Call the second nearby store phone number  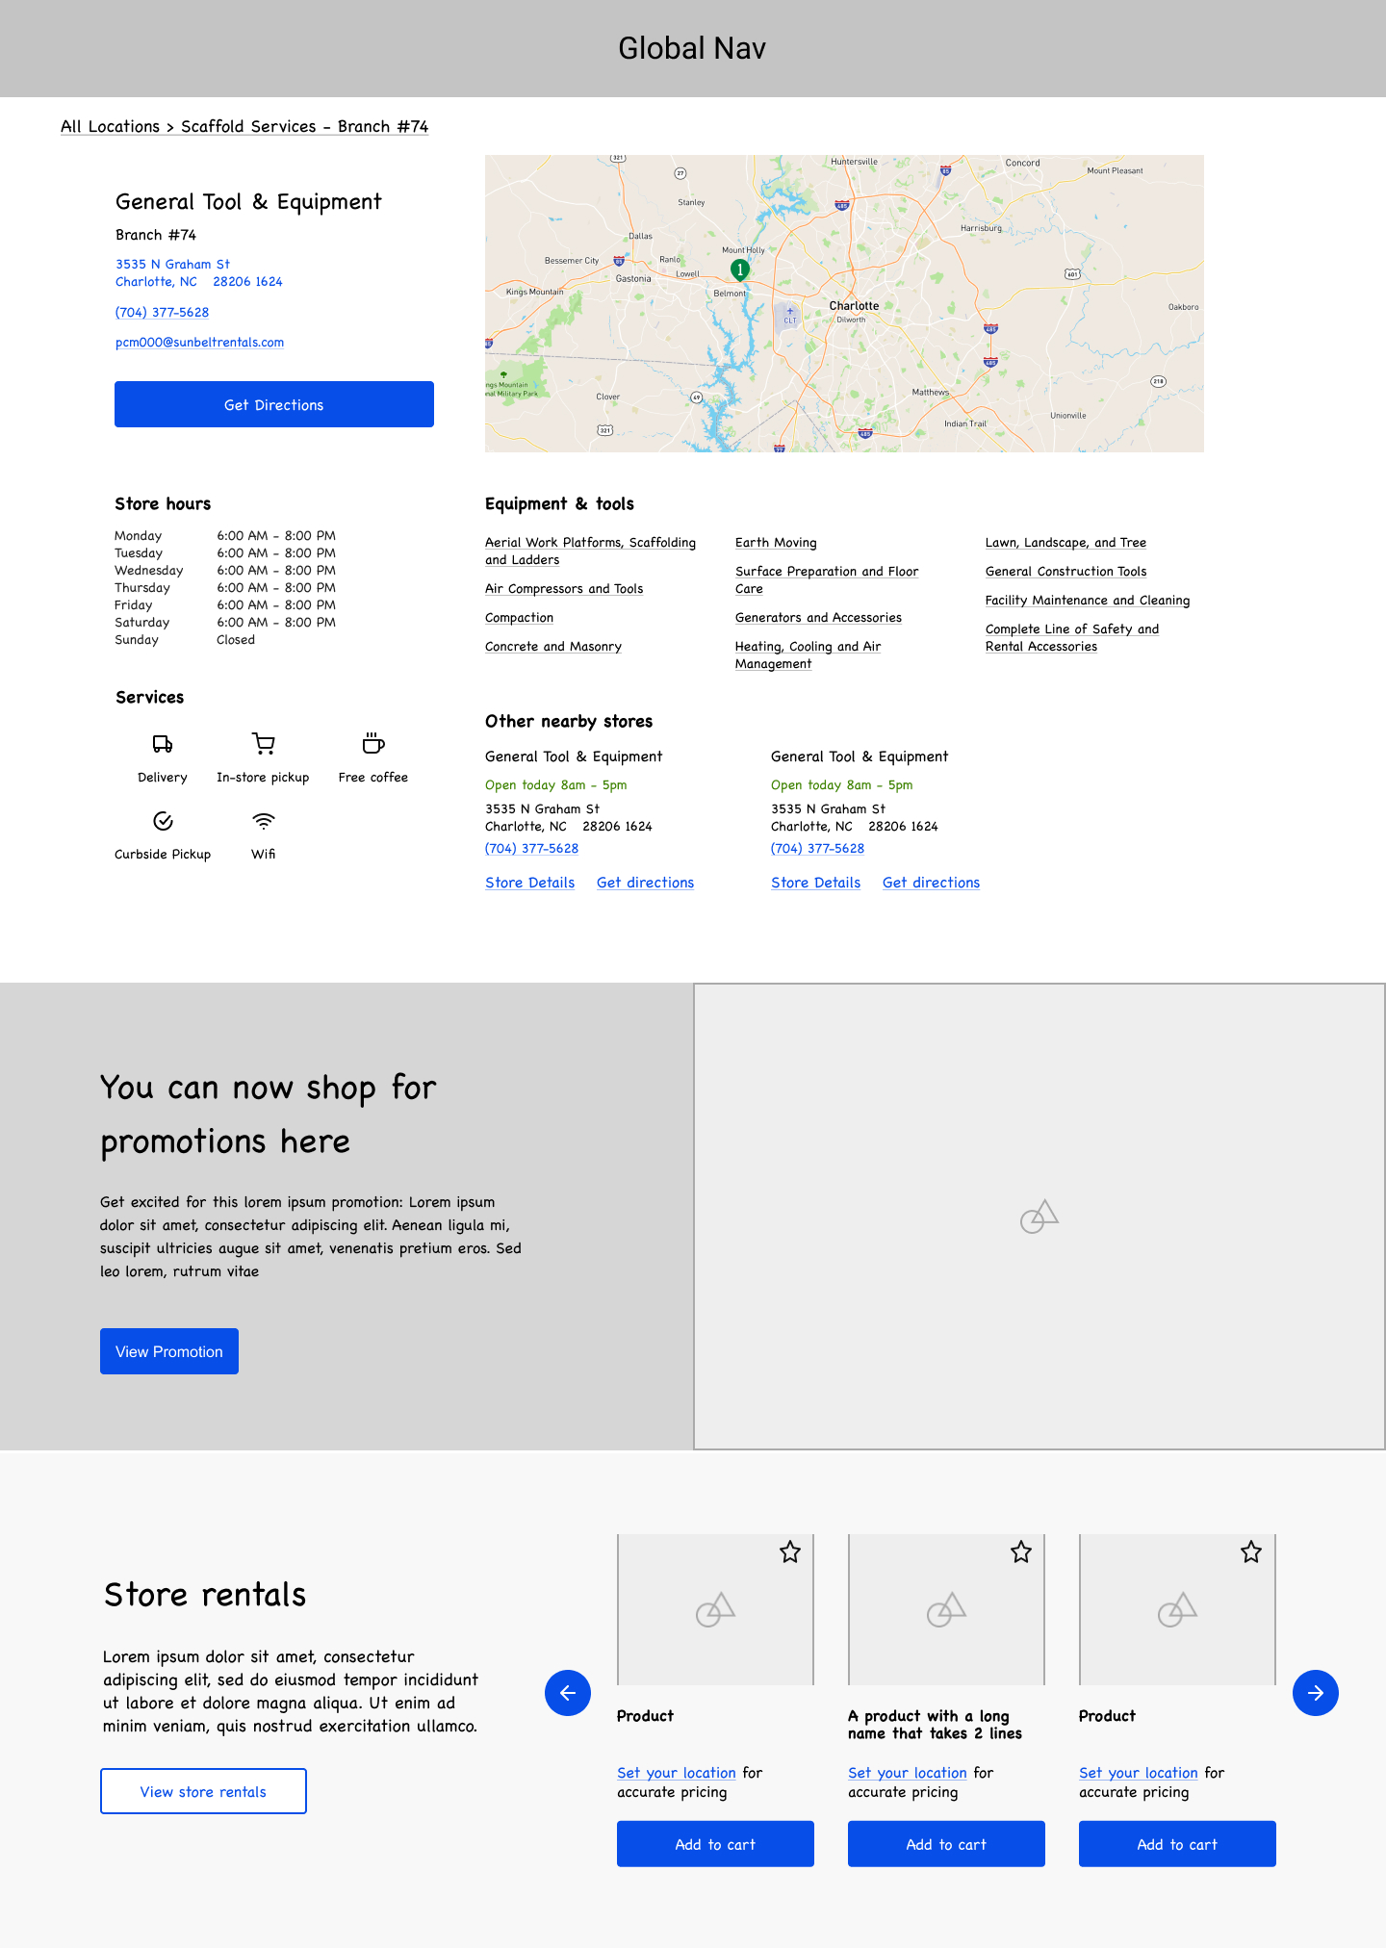click(817, 848)
